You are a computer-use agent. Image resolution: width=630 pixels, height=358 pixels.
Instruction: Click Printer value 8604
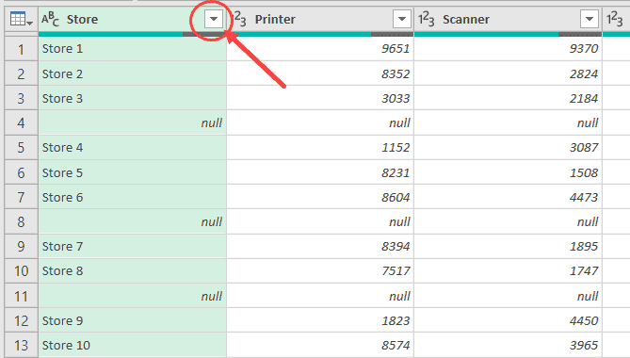[320, 197]
